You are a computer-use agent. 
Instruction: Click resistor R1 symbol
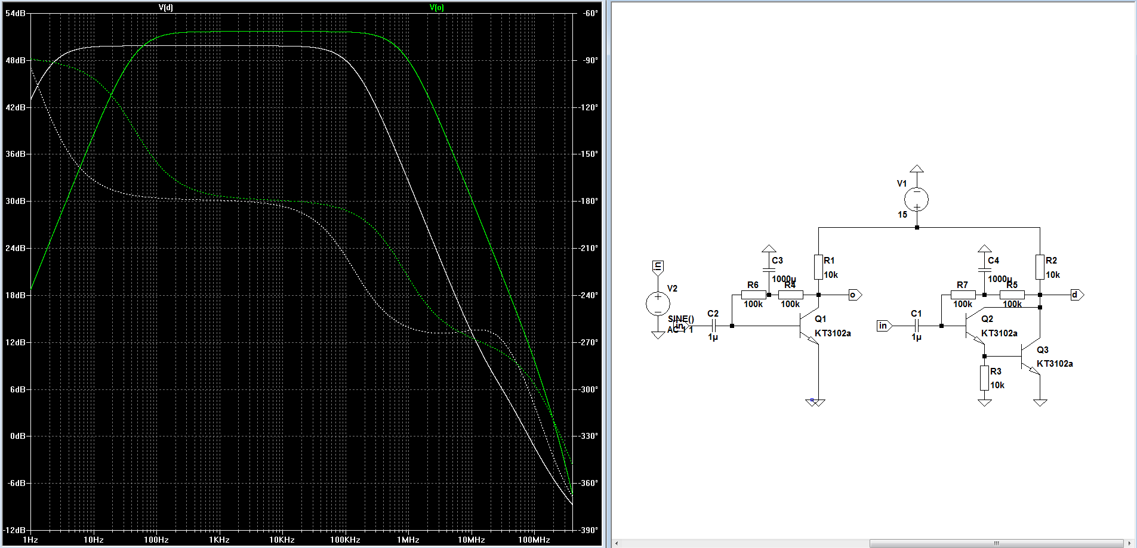tap(818, 267)
